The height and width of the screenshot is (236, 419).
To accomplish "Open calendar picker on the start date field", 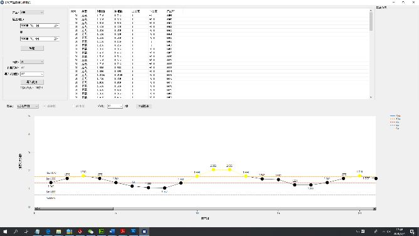I will pos(56,26).
